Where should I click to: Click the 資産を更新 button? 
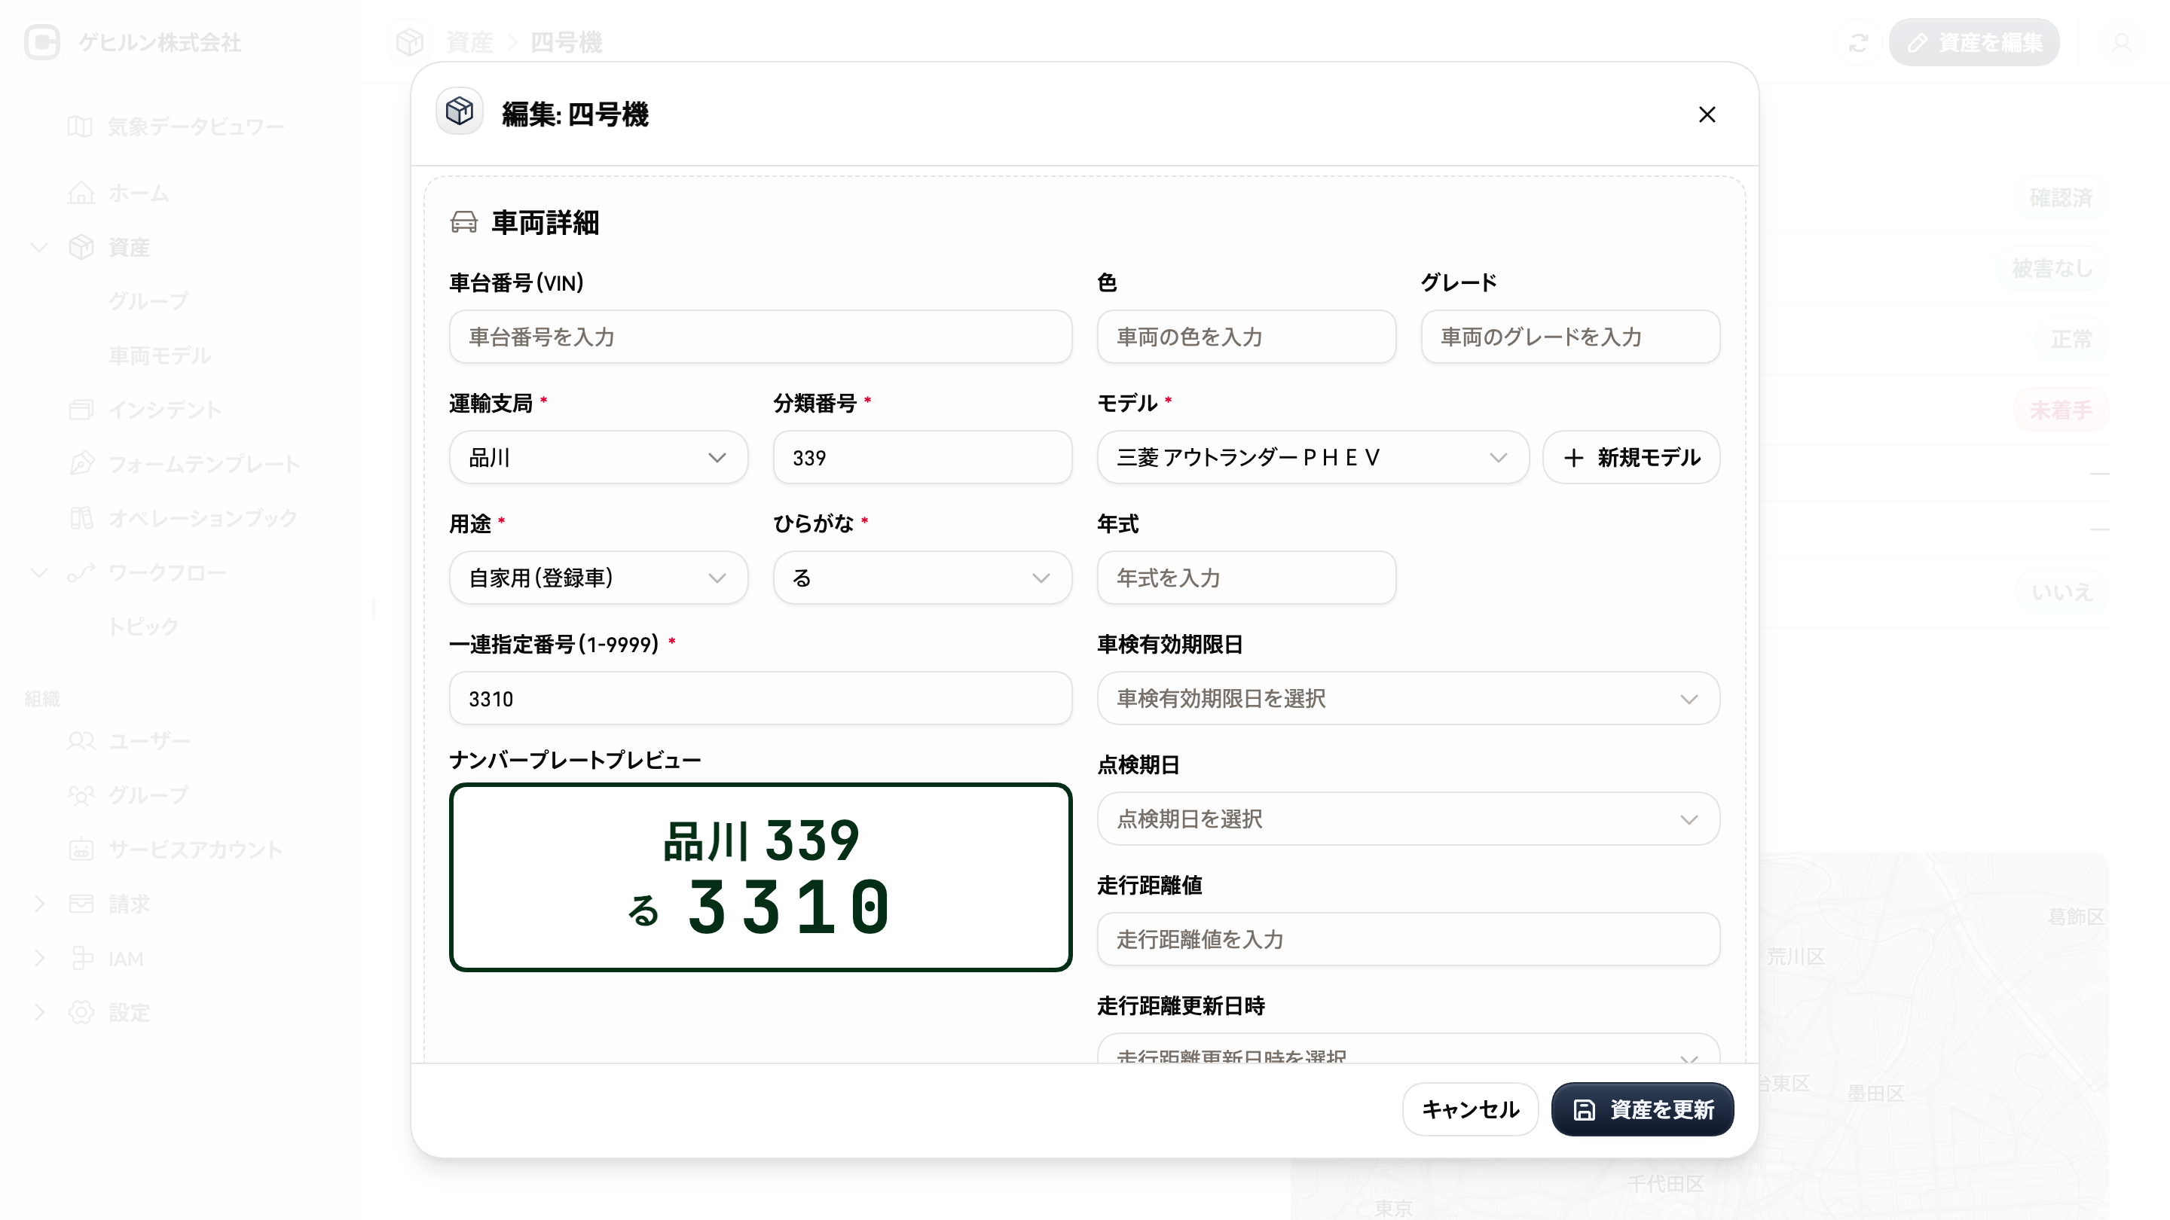click(x=1642, y=1109)
